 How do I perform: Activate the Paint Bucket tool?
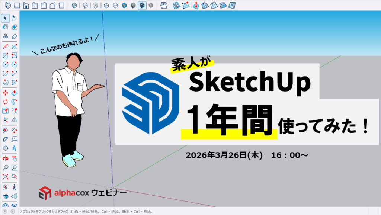[5, 27]
